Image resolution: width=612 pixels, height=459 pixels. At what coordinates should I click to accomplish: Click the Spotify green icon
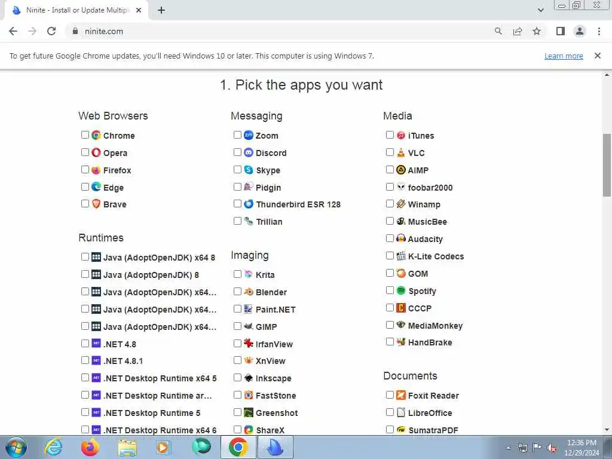(x=401, y=290)
